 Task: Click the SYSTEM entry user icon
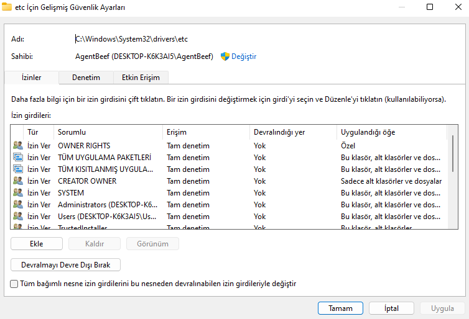[x=18, y=192]
